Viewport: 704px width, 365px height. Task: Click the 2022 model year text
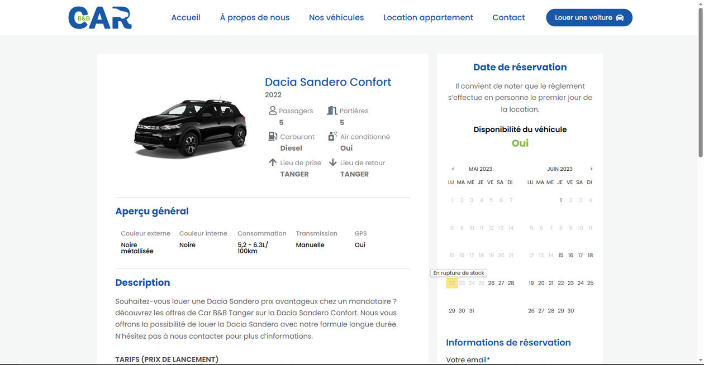273,95
